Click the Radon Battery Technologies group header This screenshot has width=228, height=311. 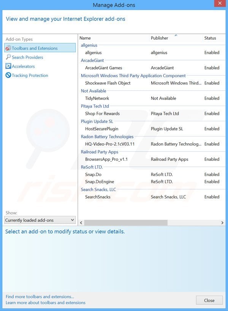tap(107, 136)
